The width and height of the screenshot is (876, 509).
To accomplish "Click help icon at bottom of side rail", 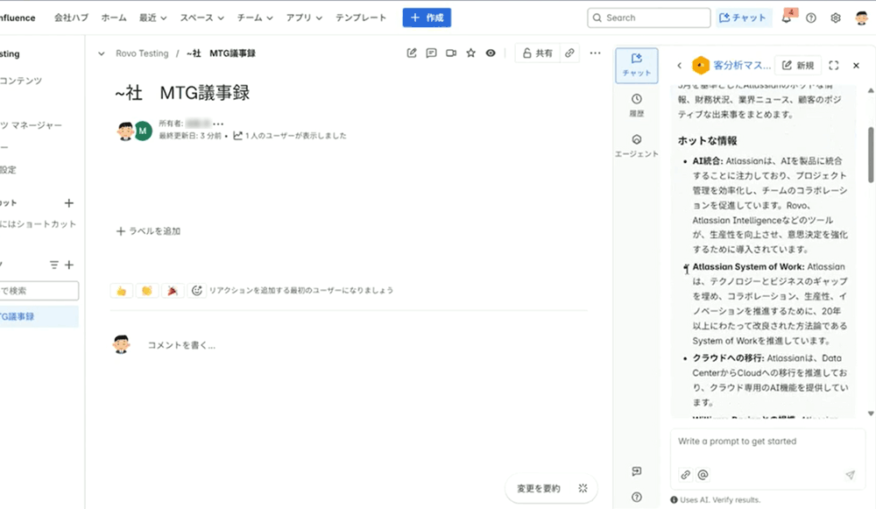I will coord(636,497).
